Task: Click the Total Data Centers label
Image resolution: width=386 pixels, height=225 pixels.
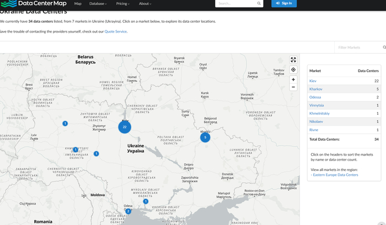Action: coord(324,139)
